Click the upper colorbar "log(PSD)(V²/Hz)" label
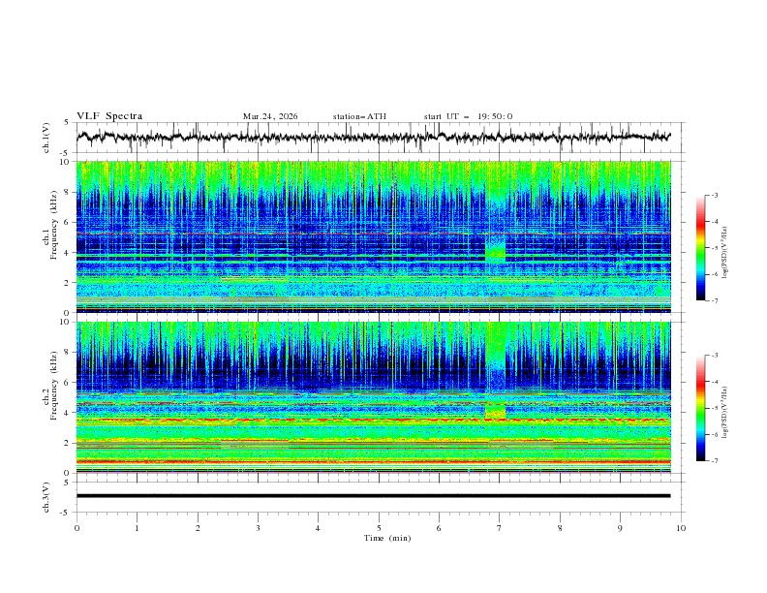 (725, 253)
